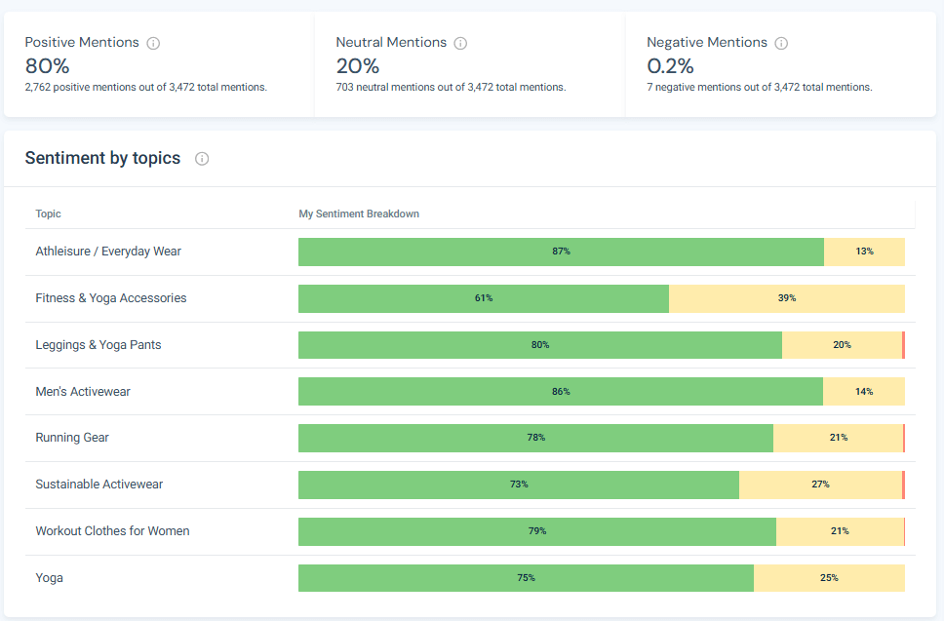The height and width of the screenshot is (621, 944).
Task: Click the 87% green segment for Athleisure
Action: [x=561, y=251]
